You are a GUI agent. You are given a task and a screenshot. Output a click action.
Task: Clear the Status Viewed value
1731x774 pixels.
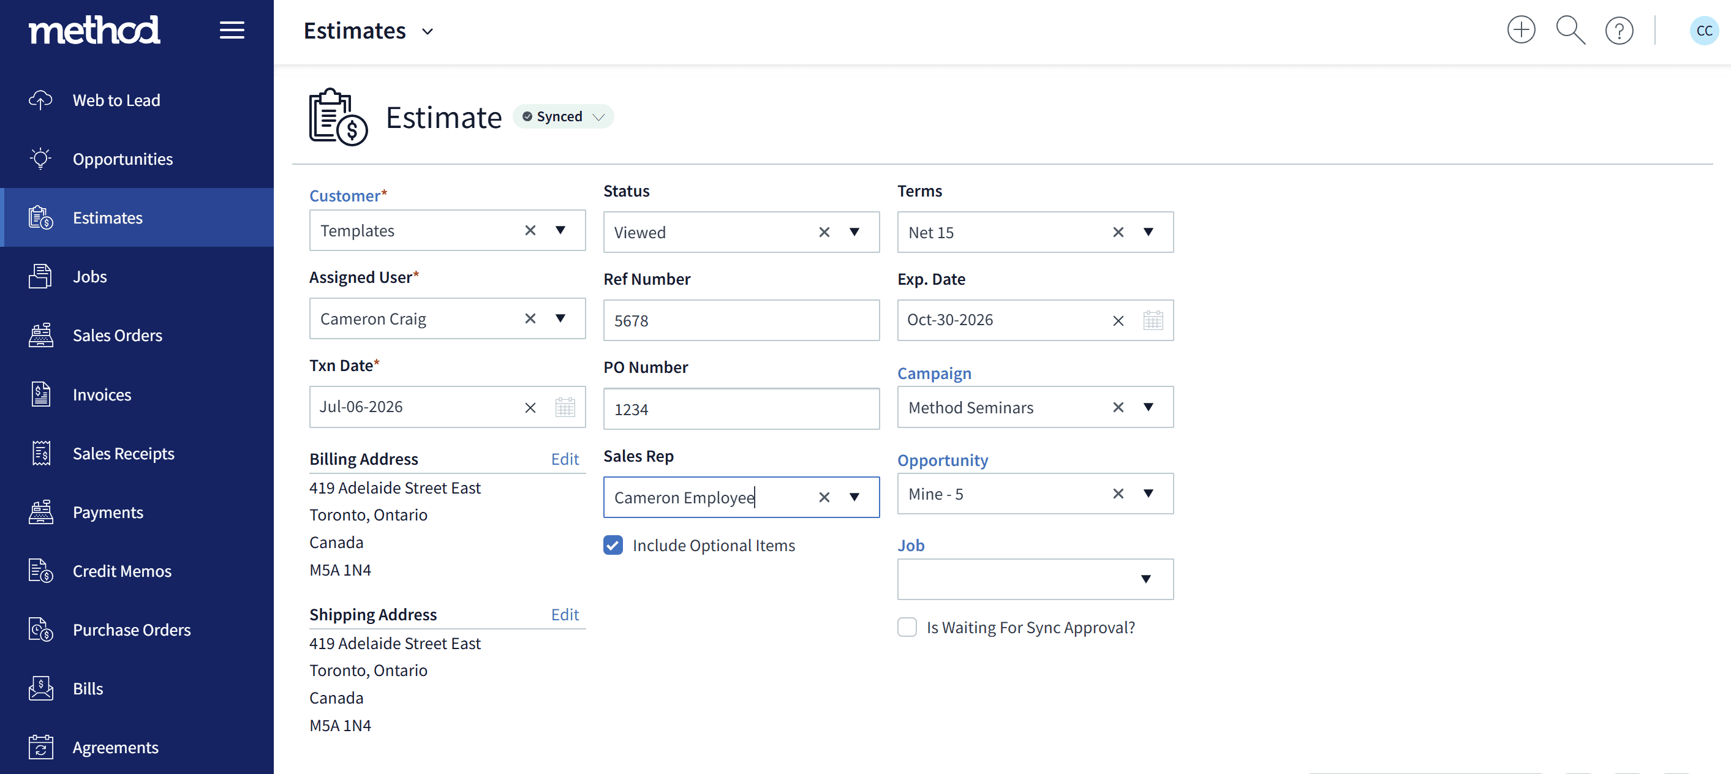click(824, 233)
